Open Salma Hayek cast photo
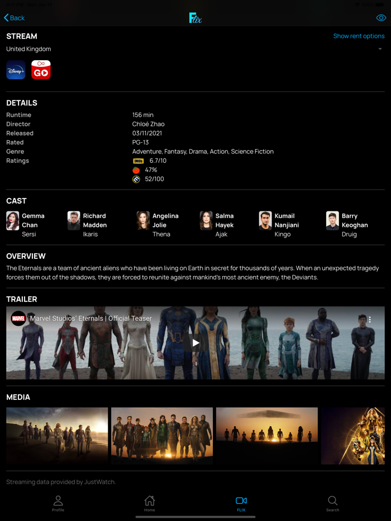 pyautogui.click(x=206, y=221)
